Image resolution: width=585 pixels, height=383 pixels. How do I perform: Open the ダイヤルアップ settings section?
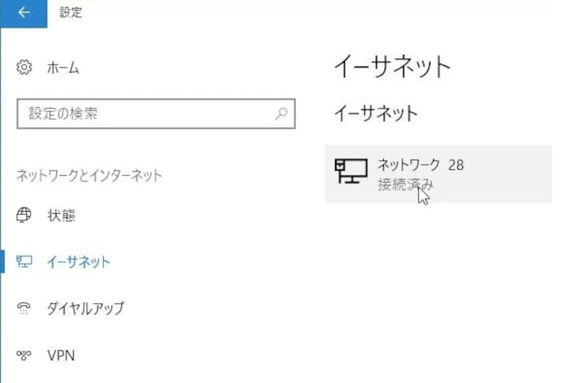[x=86, y=308]
